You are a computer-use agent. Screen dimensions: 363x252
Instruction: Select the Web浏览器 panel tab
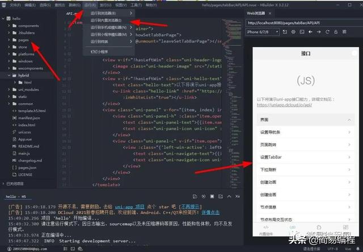tap(256, 13)
